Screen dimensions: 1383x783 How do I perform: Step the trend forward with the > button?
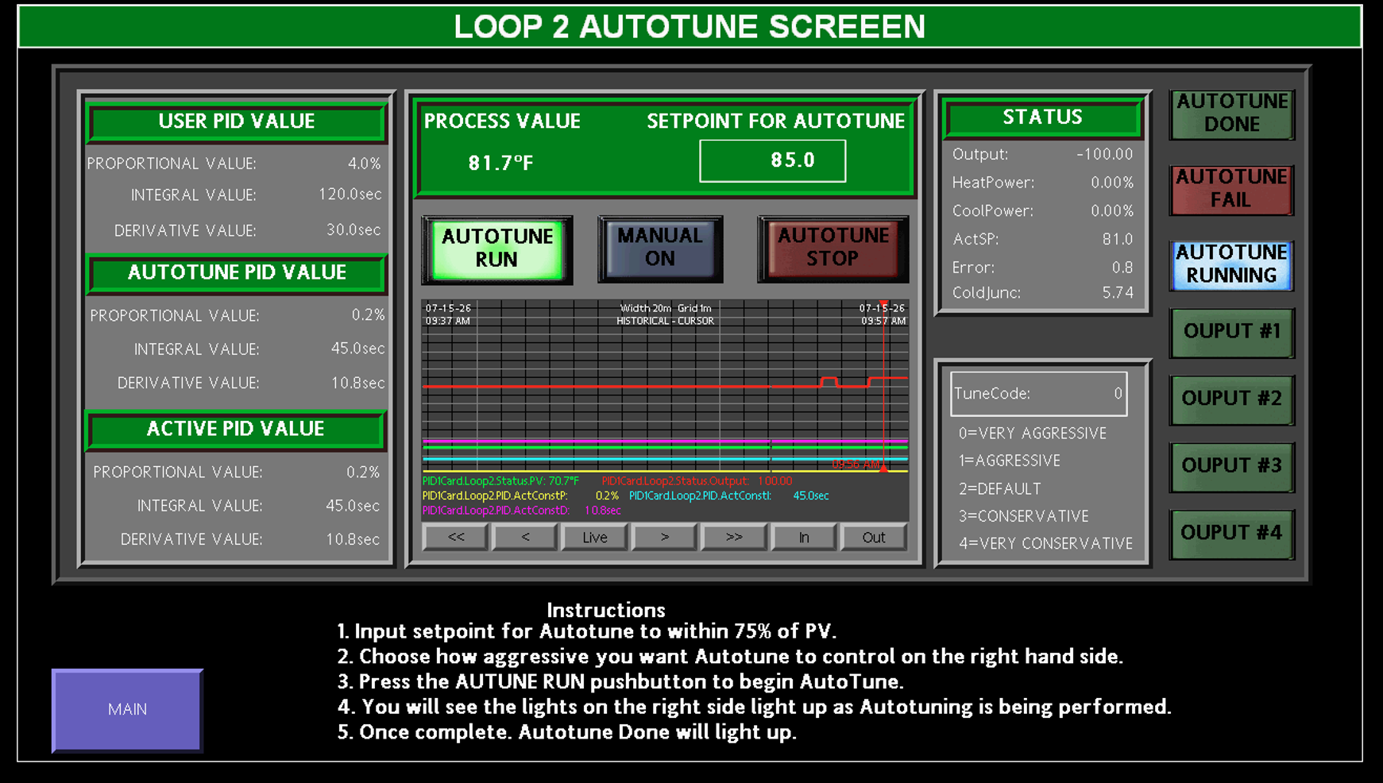tap(664, 537)
